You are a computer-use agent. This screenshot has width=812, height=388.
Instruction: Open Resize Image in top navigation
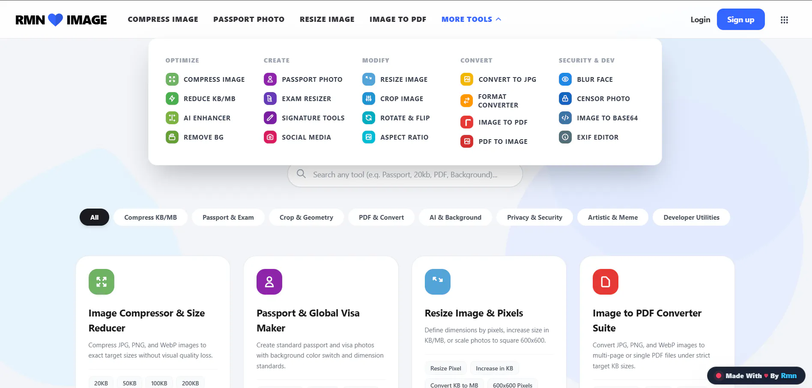coord(327,19)
